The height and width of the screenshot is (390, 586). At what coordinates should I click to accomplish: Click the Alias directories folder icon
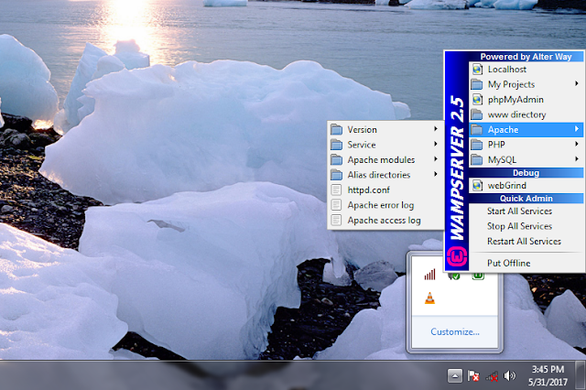point(336,175)
